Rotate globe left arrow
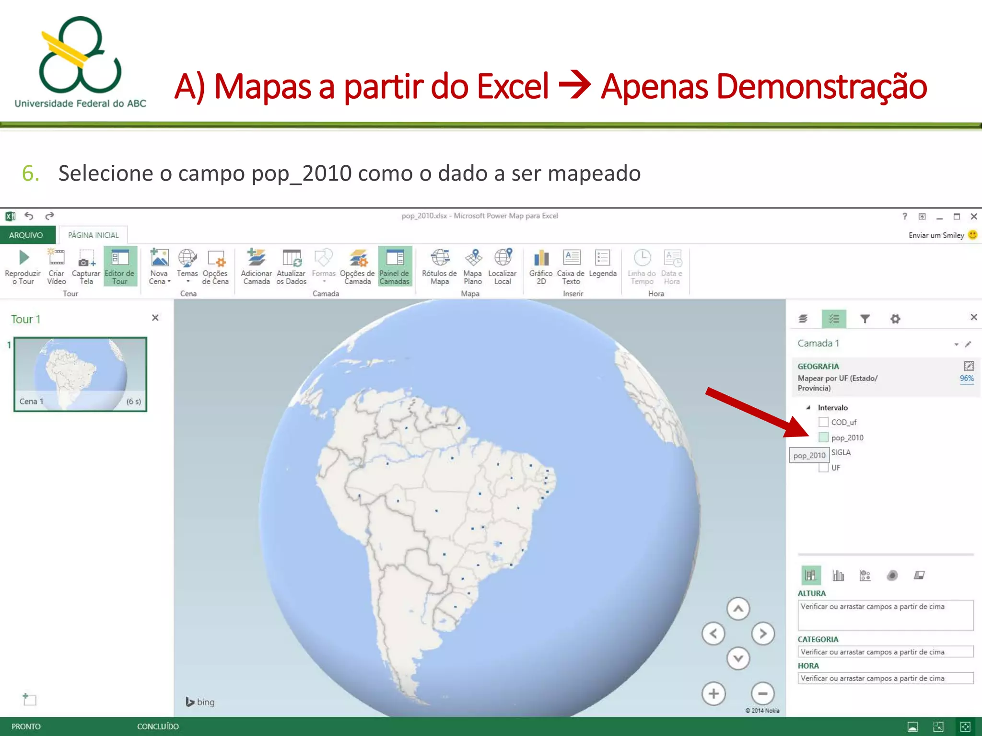 coord(713,633)
